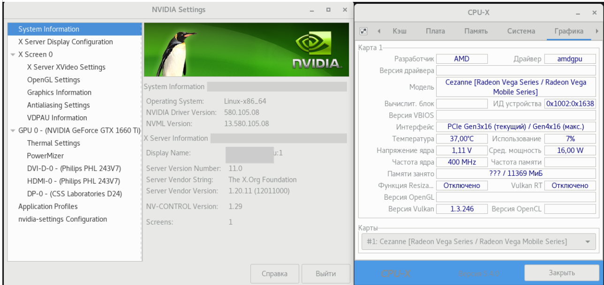Click Operating System Linux-x86_64 value
Screen dimensions: 604x285
245,101
